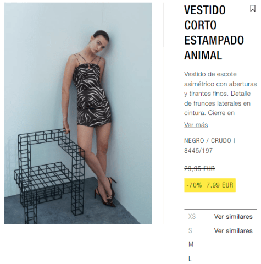Image resolution: width=261 pixels, height=264 pixels.
Task: Open Ver similares for size S
Action: (x=233, y=231)
